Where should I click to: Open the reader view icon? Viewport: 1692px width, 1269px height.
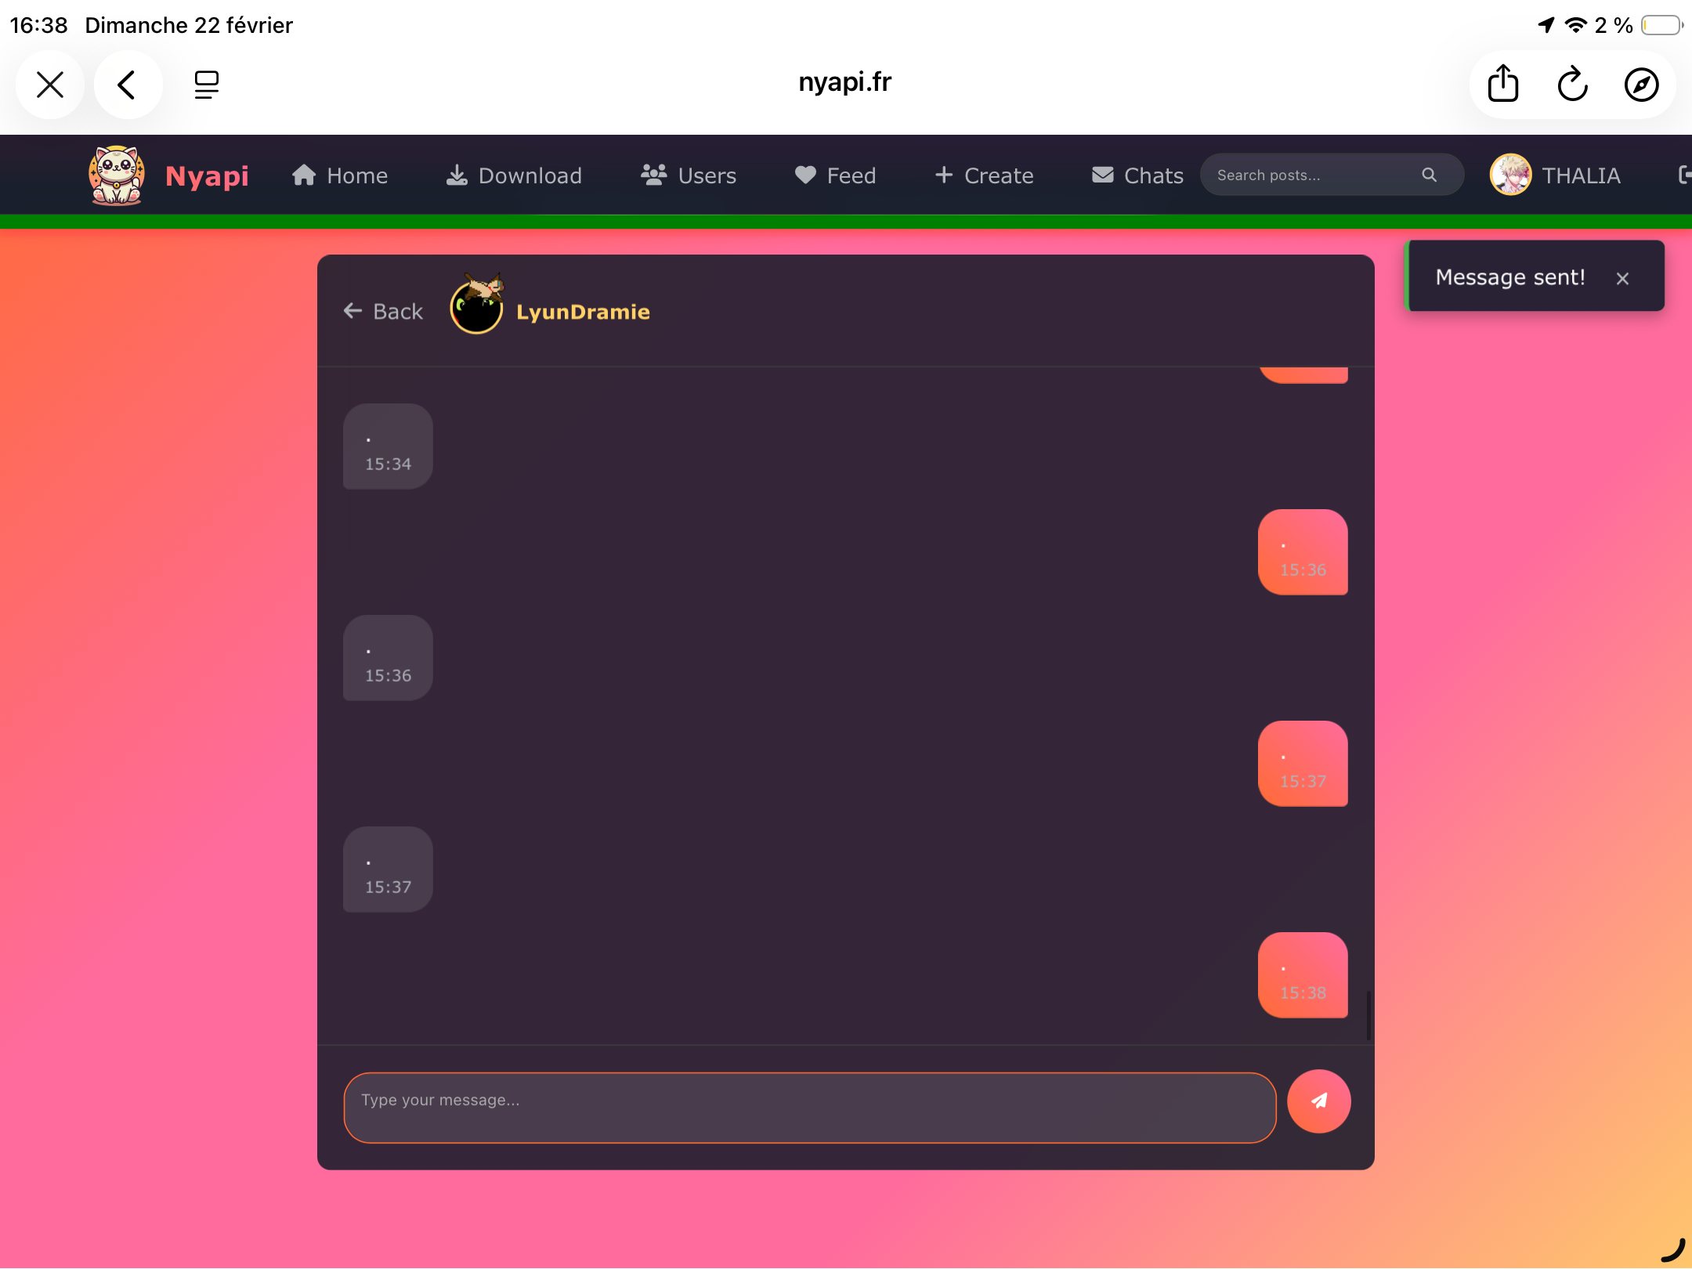tap(206, 84)
